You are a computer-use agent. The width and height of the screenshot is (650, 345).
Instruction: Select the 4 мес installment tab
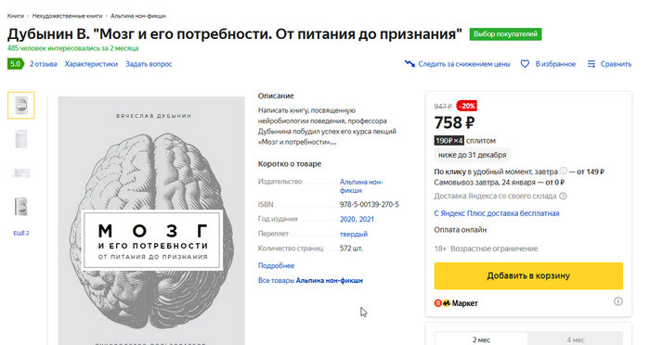pyautogui.click(x=575, y=339)
